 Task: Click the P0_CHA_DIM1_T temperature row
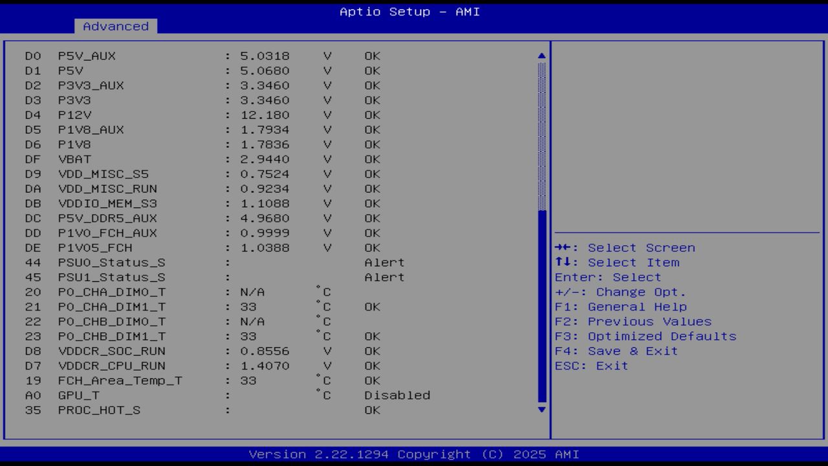tap(194, 306)
